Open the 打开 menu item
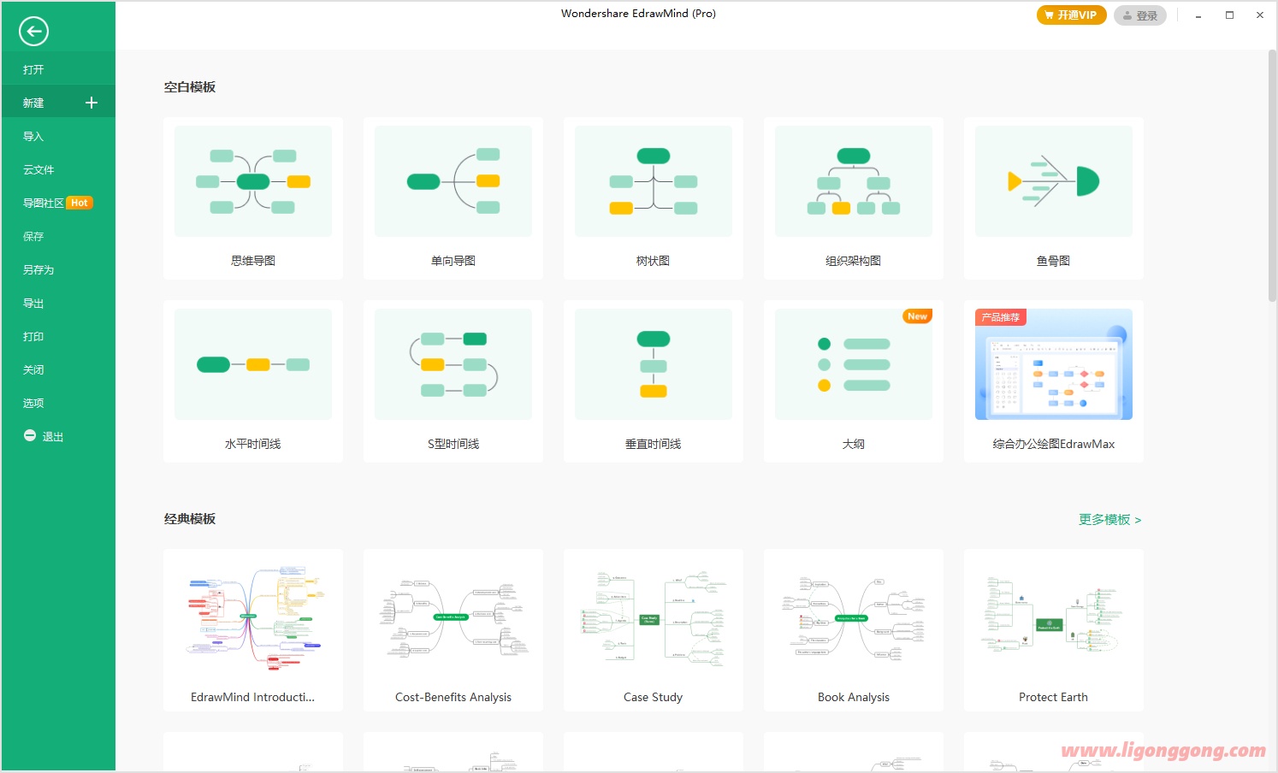1278x773 pixels. tap(58, 69)
